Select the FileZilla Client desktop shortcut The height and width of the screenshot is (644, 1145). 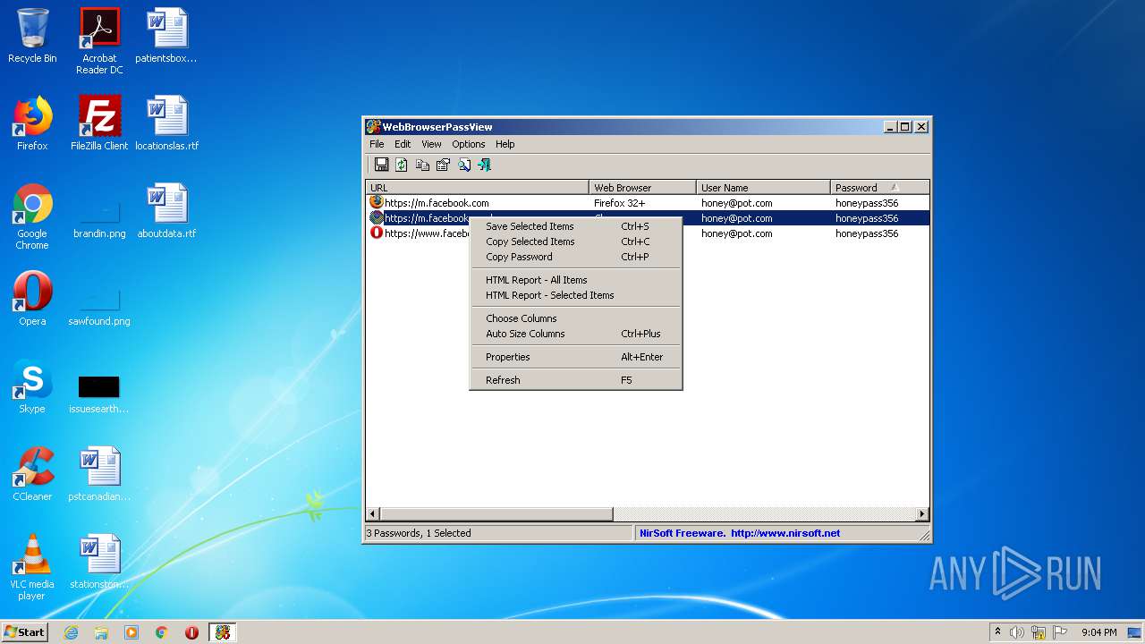tap(99, 124)
